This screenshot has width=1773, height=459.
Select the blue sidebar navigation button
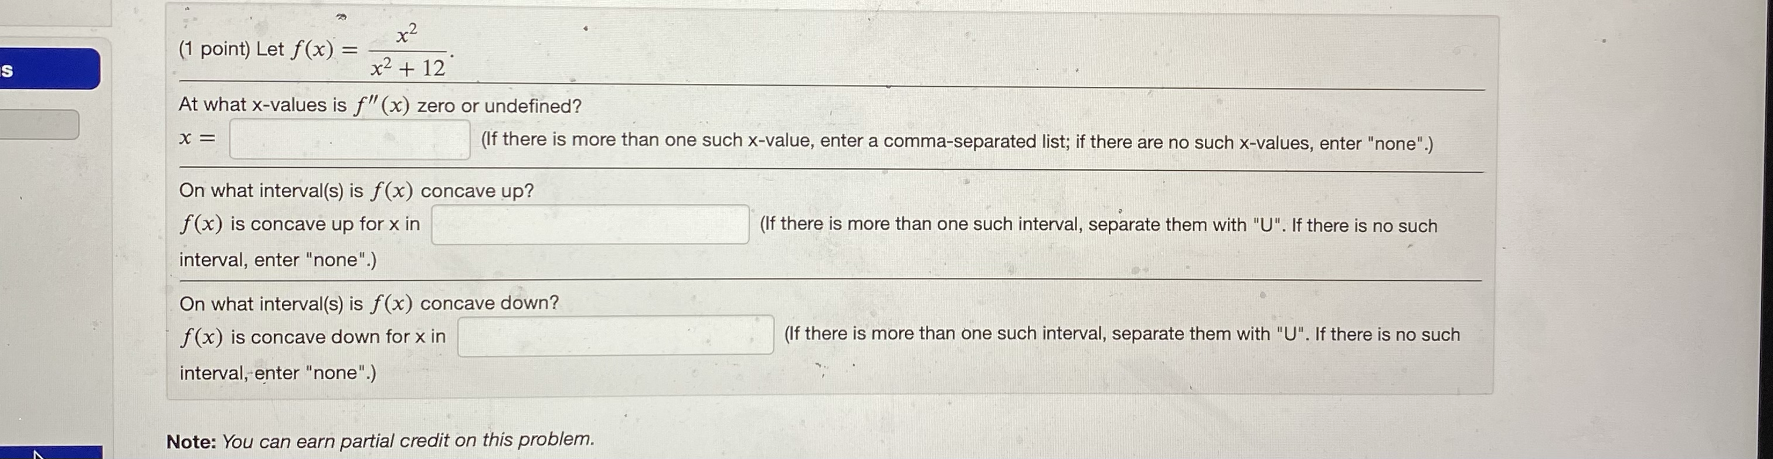48,69
